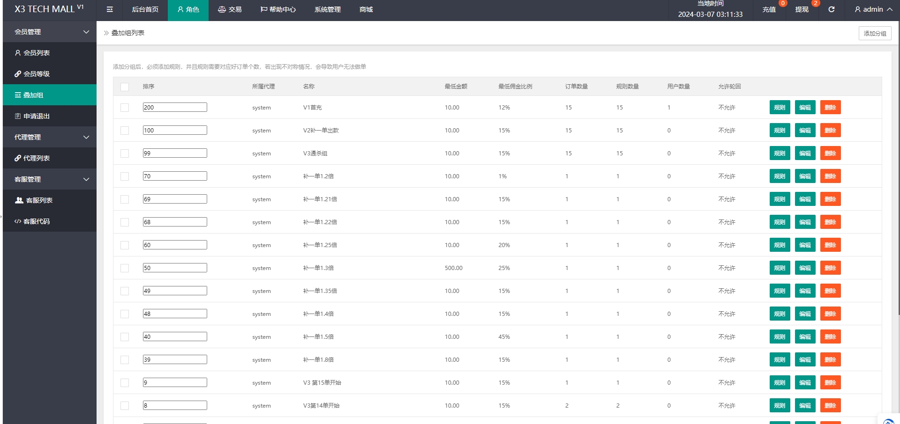Image resolution: width=900 pixels, height=424 pixels.
Task: Click 删除 button for V1首充
Action: pos(831,107)
